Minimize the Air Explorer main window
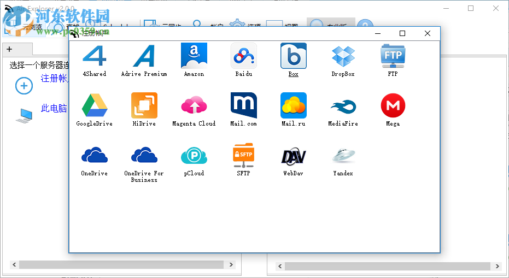This screenshot has height=278, width=509. (x=446, y=8)
